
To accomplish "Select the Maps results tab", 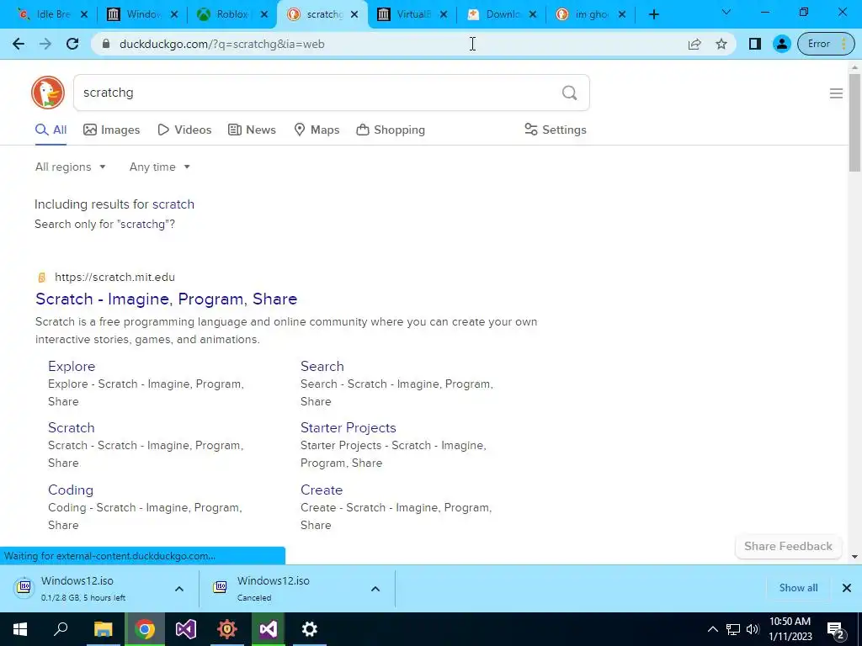I will (317, 130).
